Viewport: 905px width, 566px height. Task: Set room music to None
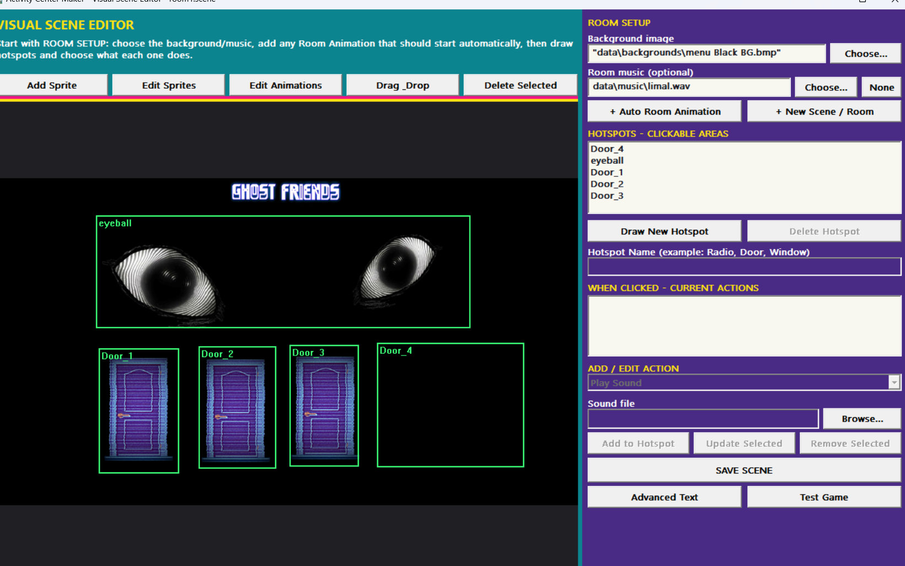pyautogui.click(x=881, y=87)
